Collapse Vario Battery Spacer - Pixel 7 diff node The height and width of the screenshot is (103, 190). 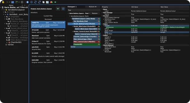68,13
